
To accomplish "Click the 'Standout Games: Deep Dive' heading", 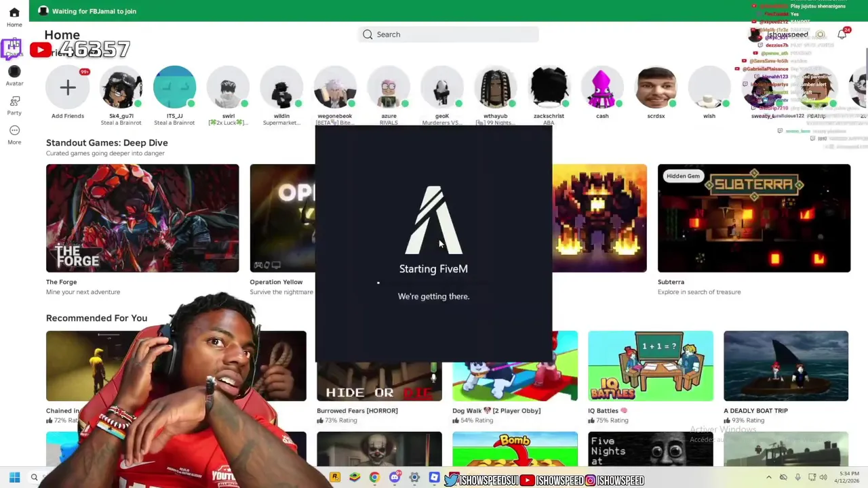I will [107, 143].
